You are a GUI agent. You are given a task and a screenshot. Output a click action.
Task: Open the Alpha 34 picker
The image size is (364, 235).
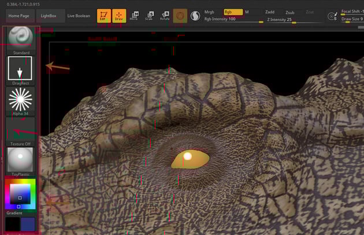21,100
